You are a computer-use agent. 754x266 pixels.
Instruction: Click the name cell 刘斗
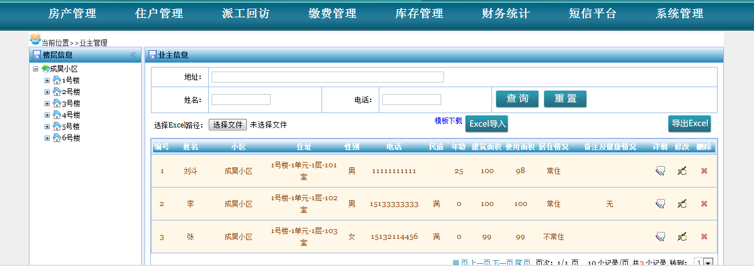click(x=190, y=171)
